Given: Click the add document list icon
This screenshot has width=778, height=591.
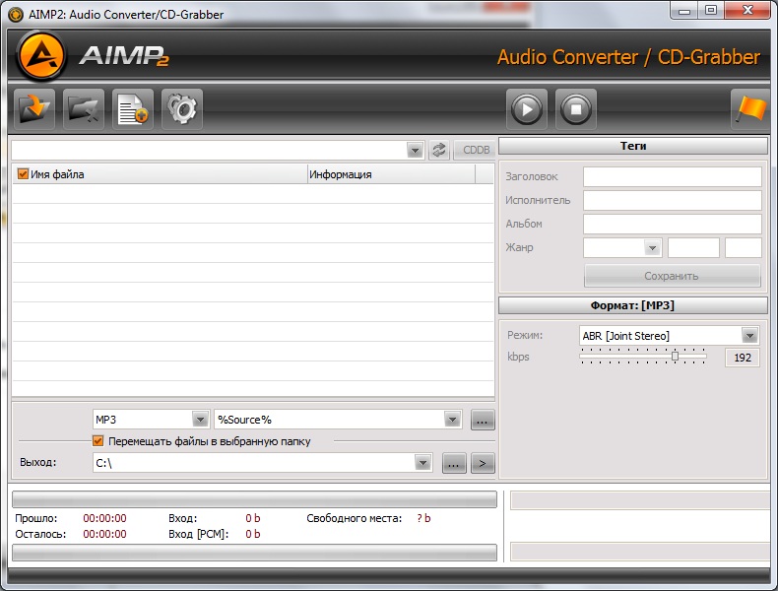Looking at the screenshot, I should pyautogui.click(x=133, y=109).
